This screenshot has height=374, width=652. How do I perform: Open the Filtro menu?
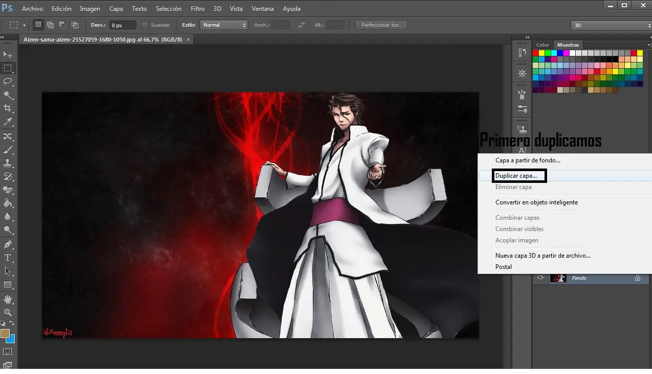point(198,9)
